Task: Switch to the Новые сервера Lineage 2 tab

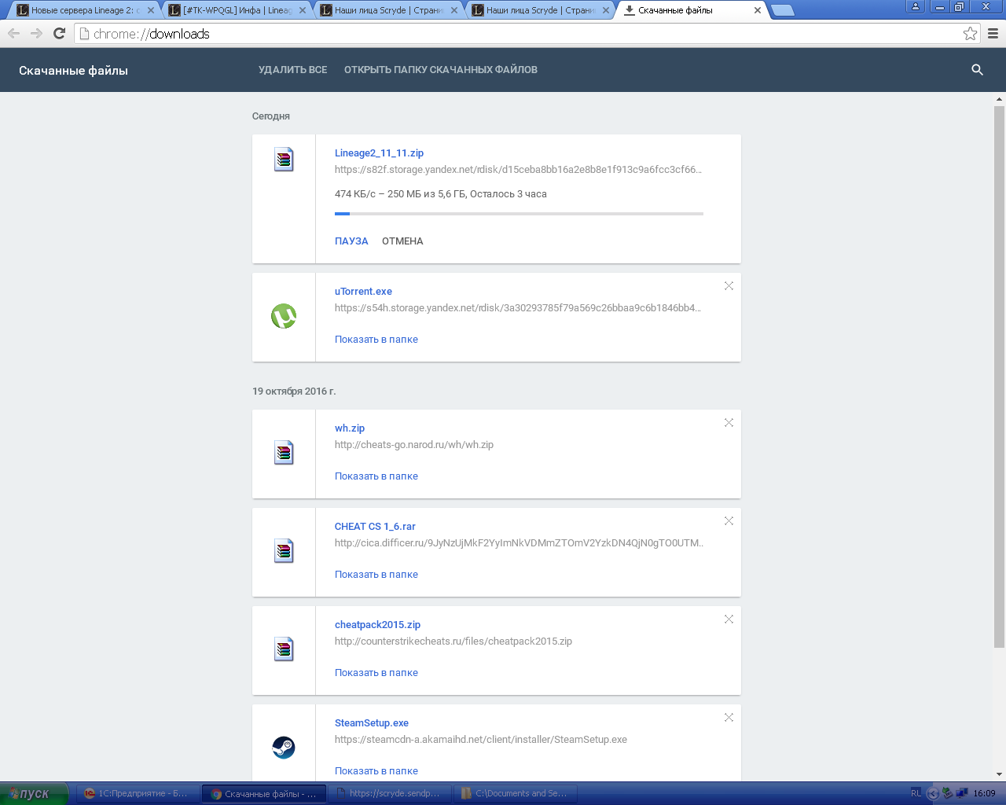Action: pos(83,10)
